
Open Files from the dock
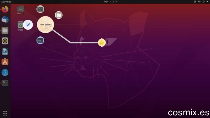(5, 30)
